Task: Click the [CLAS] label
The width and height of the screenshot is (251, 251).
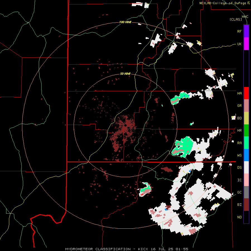Action: pos(236,19)
